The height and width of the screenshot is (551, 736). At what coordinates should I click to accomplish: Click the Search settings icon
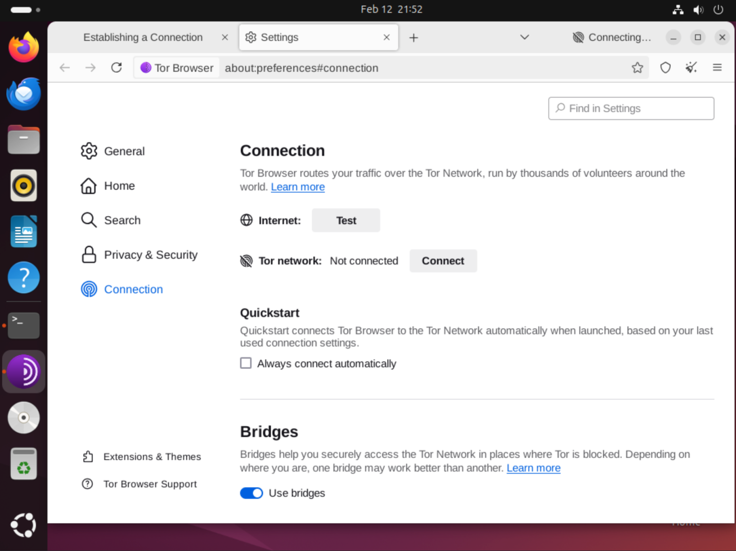[89, 220]
